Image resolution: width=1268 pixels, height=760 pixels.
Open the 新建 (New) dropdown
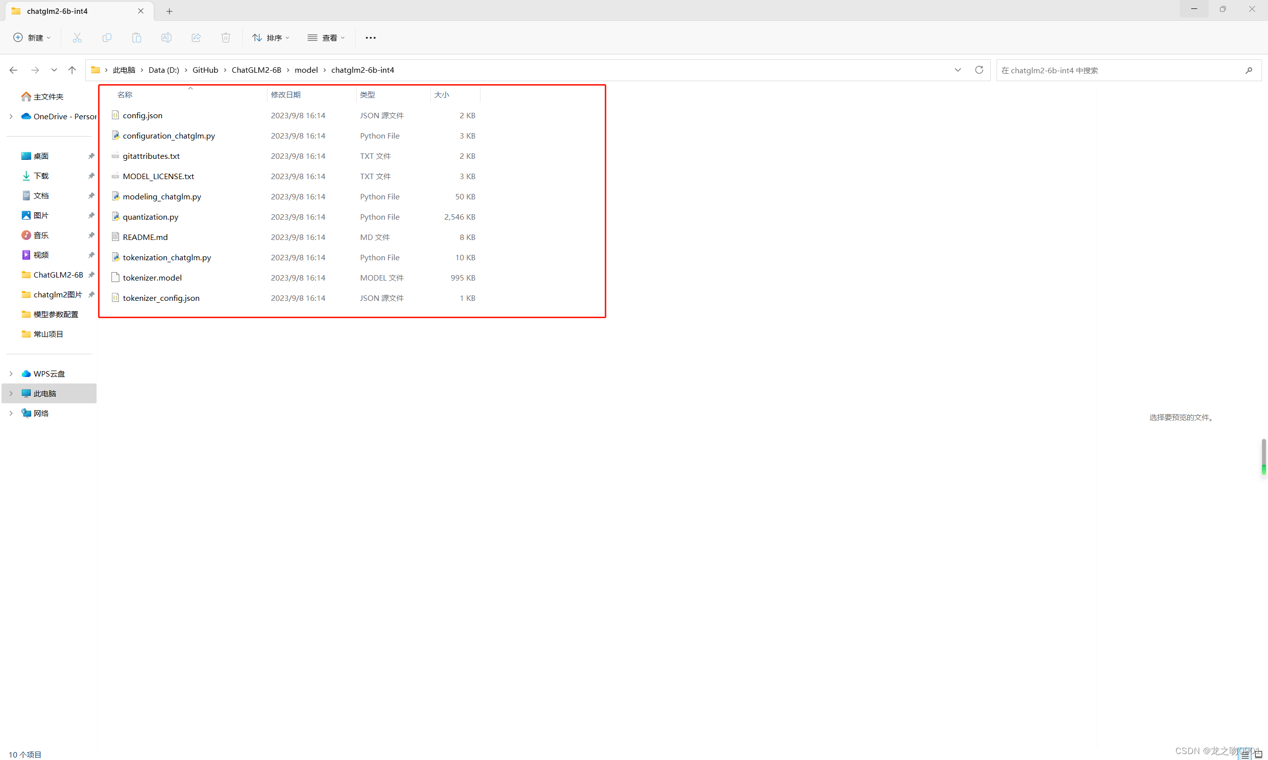[x=32, y=38]
